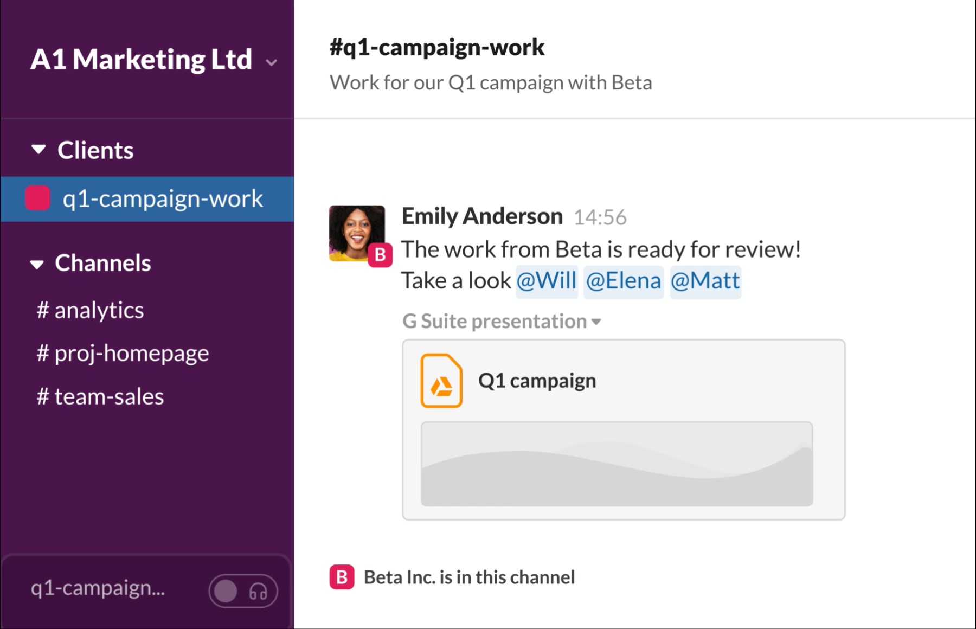This screenshot has height=629, width=976.
Task: Click the @Will mention
Action: pyautogui.click(x=546, y=281)
